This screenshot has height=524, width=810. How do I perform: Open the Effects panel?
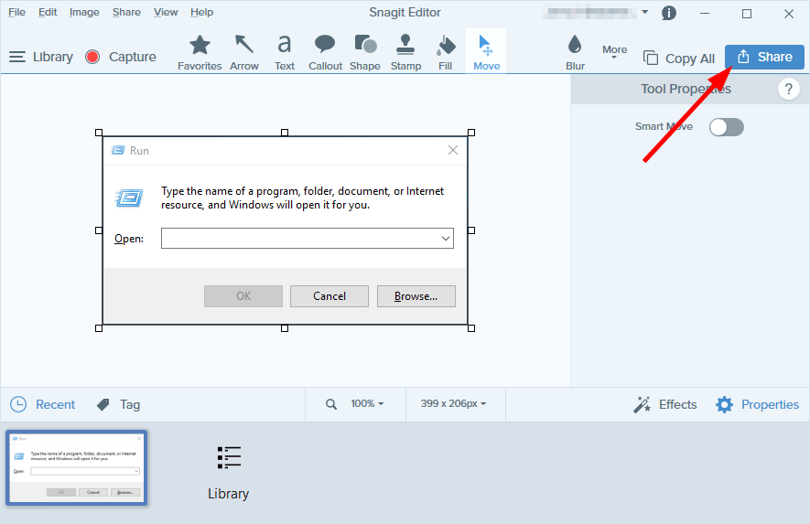[664, 404]
